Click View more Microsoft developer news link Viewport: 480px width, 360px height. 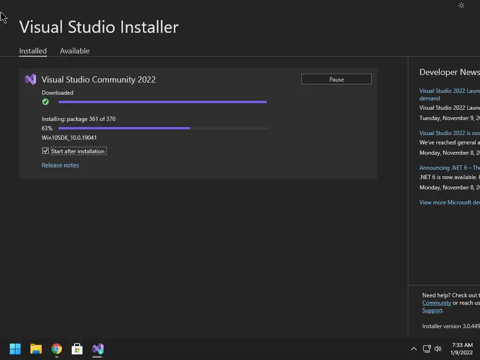point(450,202)
